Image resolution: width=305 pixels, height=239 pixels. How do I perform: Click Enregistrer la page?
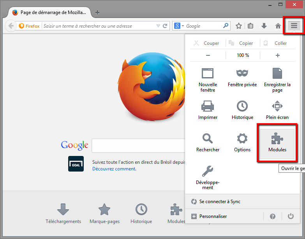277,80
